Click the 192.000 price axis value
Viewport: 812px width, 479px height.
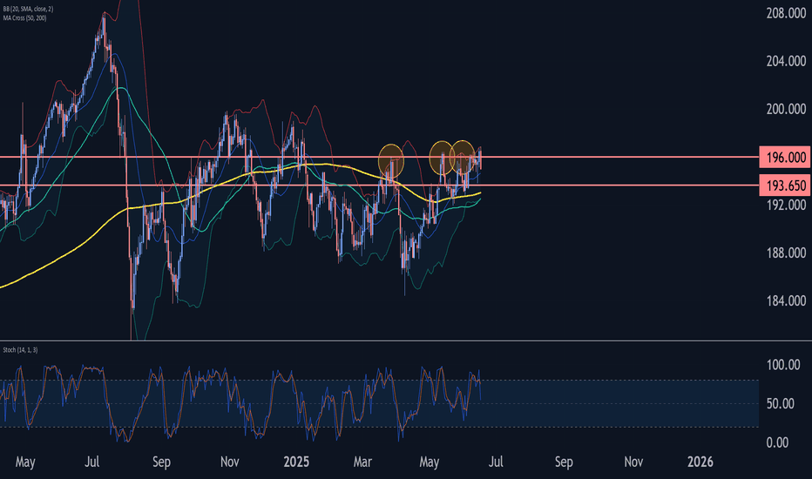point(786,205)
